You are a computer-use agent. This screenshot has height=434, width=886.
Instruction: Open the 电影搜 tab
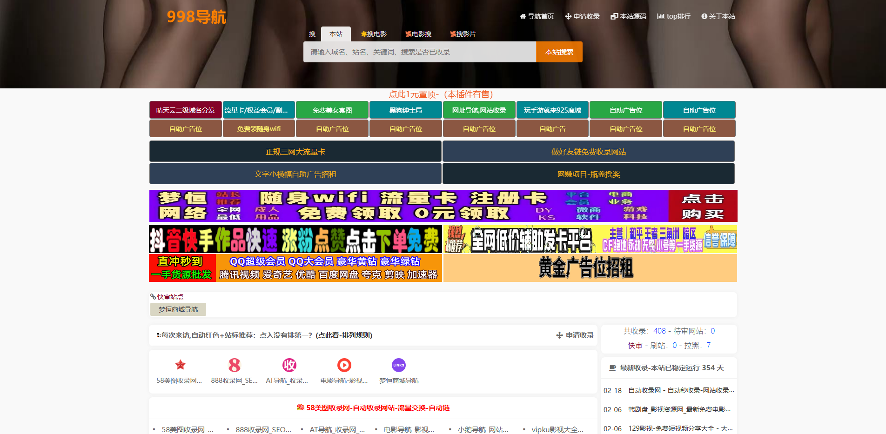[418, 33]
